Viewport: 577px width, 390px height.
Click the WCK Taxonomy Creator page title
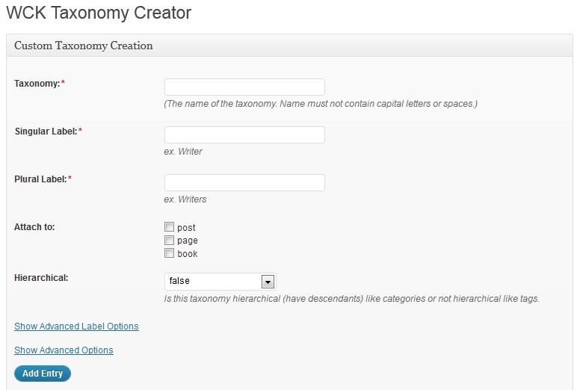pyautogui.click(x=99, y=13)
